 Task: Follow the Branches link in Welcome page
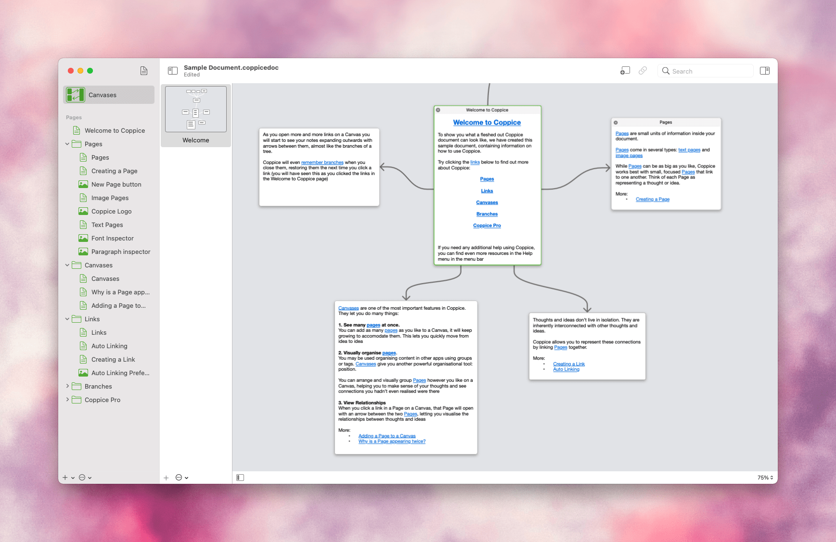coord(487,214)
